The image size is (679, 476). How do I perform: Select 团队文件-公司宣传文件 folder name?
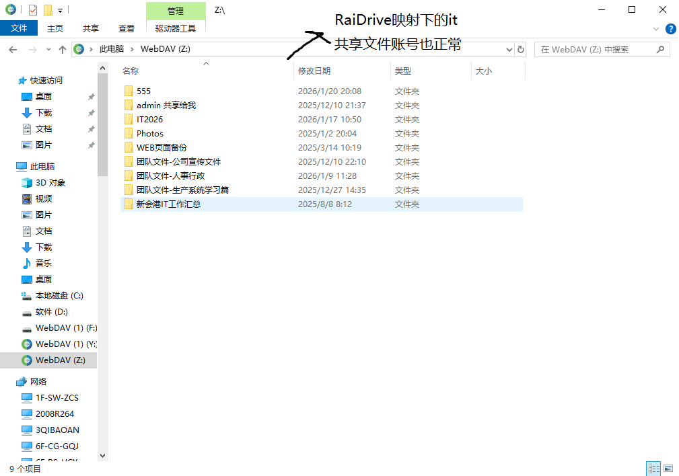point(178,162)
